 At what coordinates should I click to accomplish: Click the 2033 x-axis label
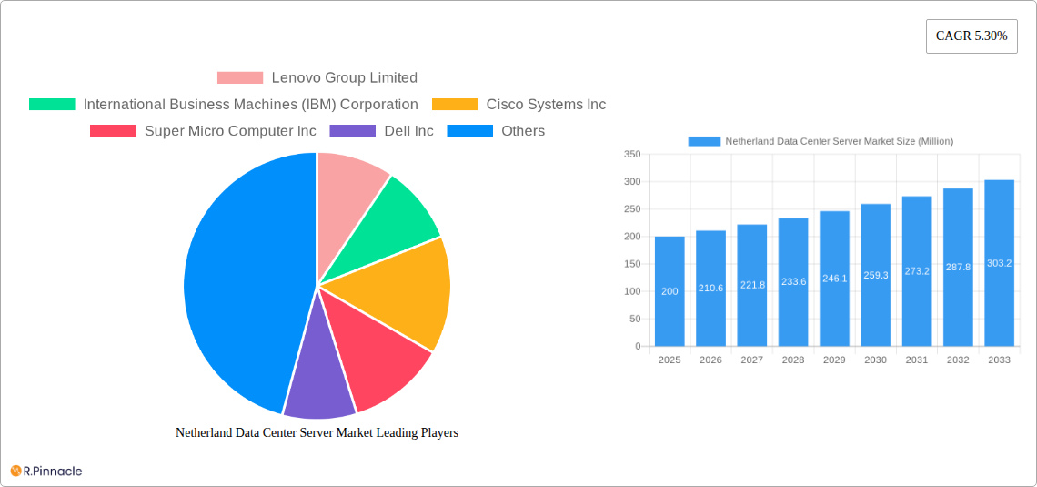click(x=1000, y=360)
